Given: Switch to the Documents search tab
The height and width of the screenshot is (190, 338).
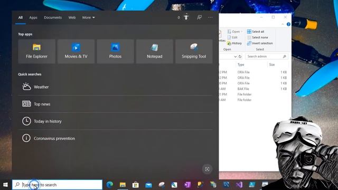Looking at the screenshot, I should point(53,17).
